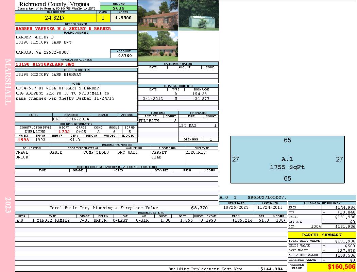The width and height of the screenshot is (357, 272).
Task: Click the red taxable value $160,506
Action: [341, 267]
